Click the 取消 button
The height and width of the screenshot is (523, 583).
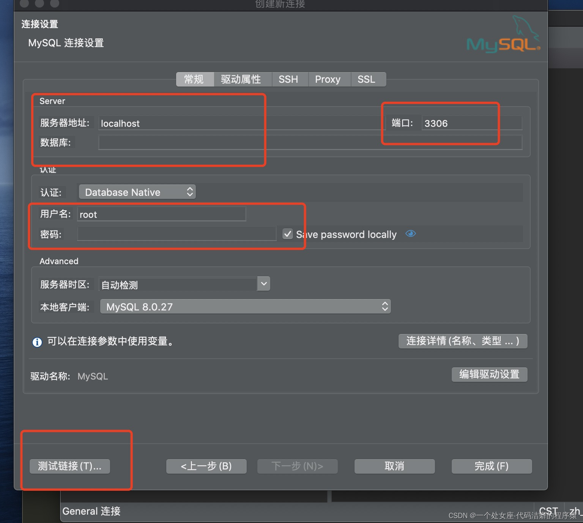(394, 466)
